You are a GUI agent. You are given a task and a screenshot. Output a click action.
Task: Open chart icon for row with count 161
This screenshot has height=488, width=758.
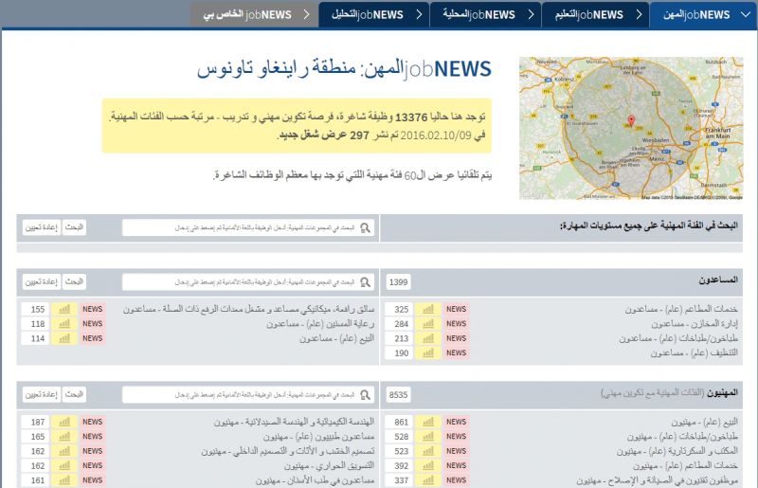[x=64, y=480]
